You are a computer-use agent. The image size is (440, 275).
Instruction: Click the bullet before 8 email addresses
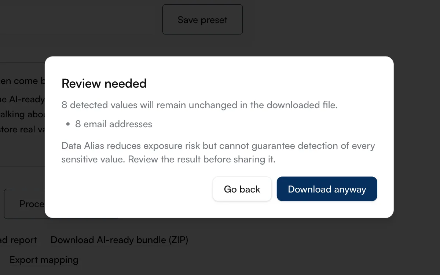[x=68, y=124]
